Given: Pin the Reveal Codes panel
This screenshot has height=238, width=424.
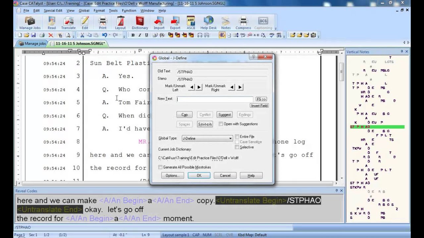Looking at the screenshot, I should [x=337, y=191].
